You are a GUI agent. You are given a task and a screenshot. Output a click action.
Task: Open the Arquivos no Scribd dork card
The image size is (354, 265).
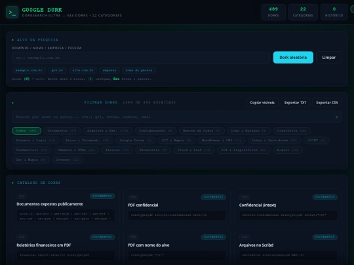click(288, 247)
